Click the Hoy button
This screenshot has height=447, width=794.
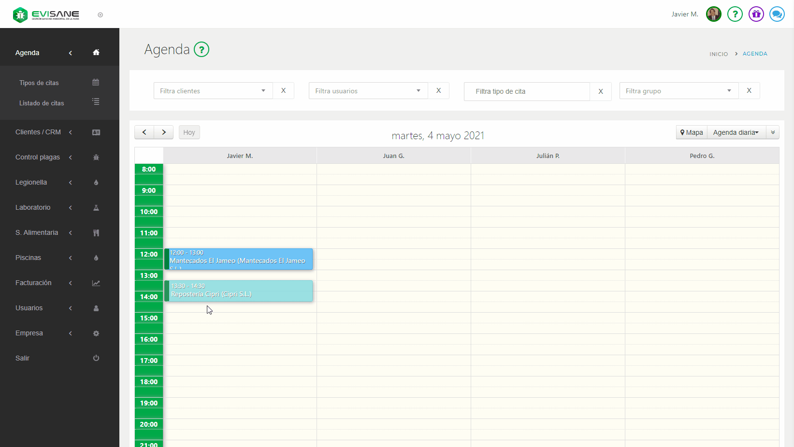click(x=189, y=132)
